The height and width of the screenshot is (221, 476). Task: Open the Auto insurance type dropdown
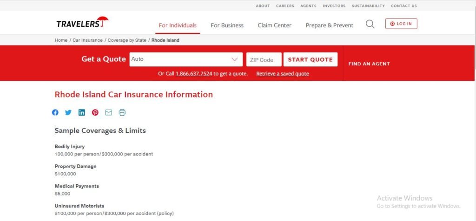click(x=186, y=59)
